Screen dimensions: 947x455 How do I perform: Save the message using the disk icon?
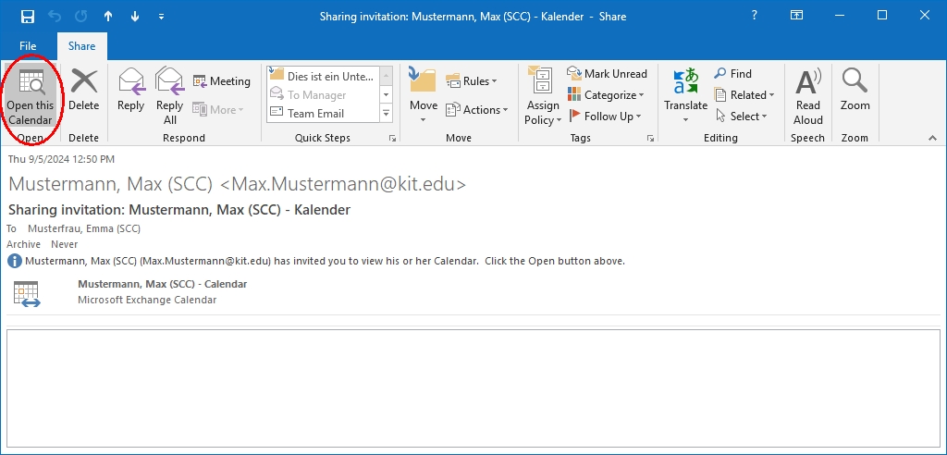pyautogui.click(x=28, y=17)
